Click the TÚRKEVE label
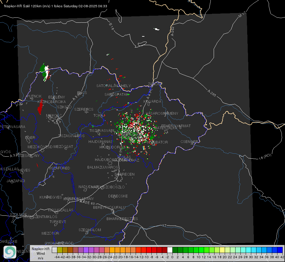The width and height of the screenshot is (285, 262). 58,222
